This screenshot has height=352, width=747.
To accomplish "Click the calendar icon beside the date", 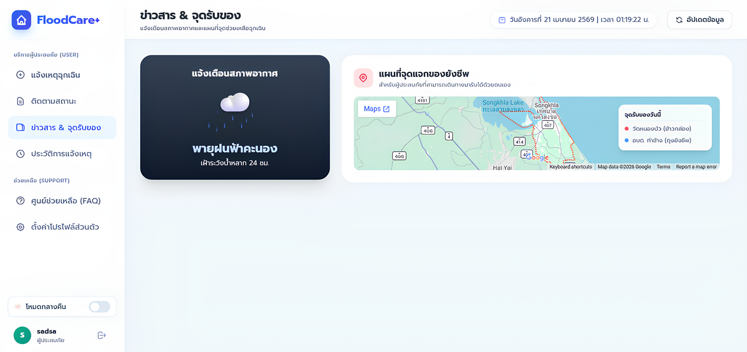I will point(502,20).
